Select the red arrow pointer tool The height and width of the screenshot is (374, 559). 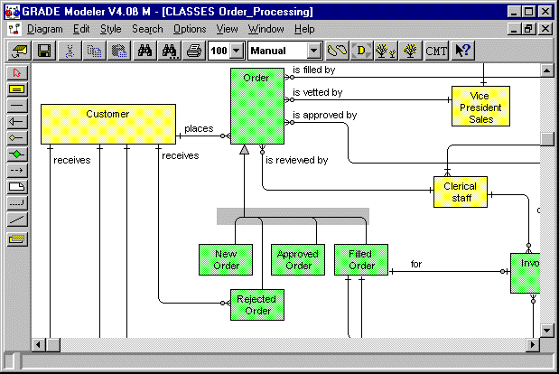[16, 73]
